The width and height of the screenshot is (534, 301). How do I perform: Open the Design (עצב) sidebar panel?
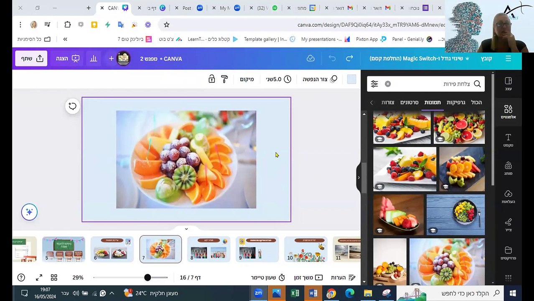(x=508, y=84)
